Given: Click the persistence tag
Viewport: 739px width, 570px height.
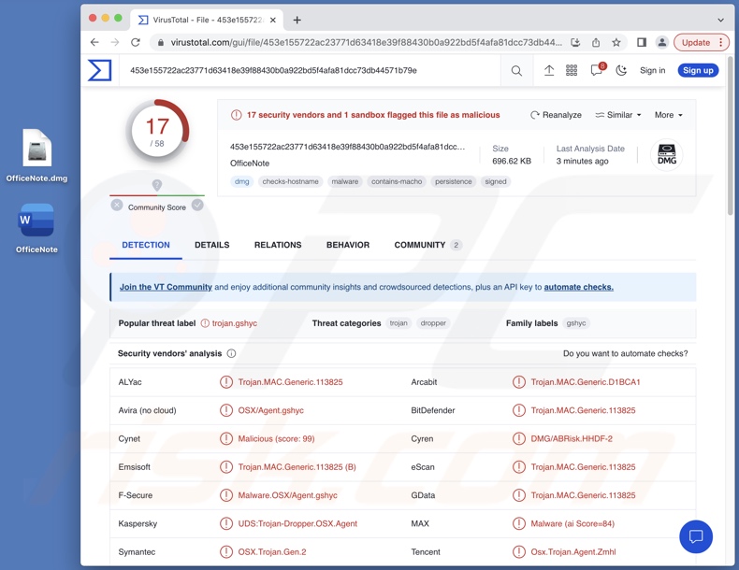Looking at the screenshot, I should pos(454,181).
